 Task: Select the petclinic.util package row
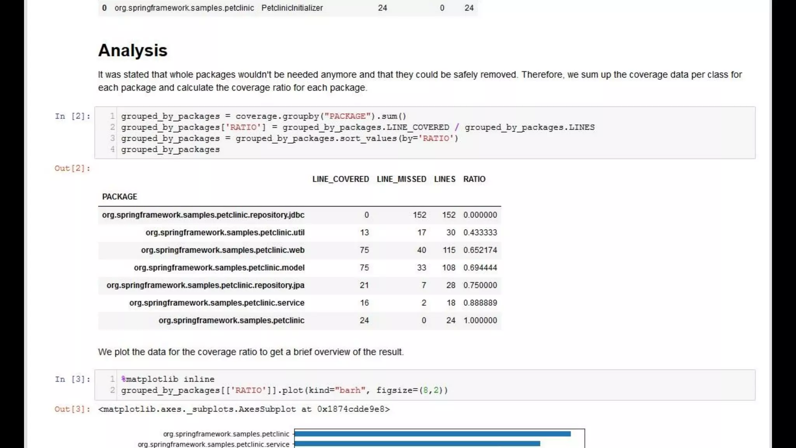pyautogui.click(x=225, y=233)
